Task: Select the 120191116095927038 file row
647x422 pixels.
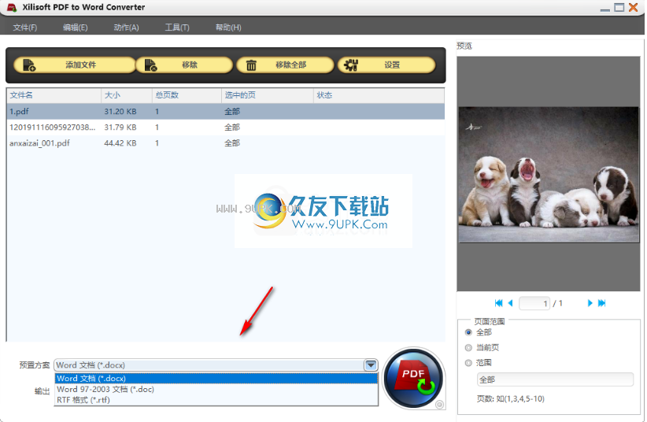Action: coord(226,128)
